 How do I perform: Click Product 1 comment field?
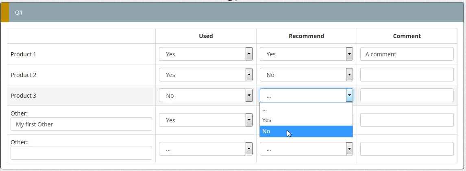pyautogui.click(x=407, y=54)
